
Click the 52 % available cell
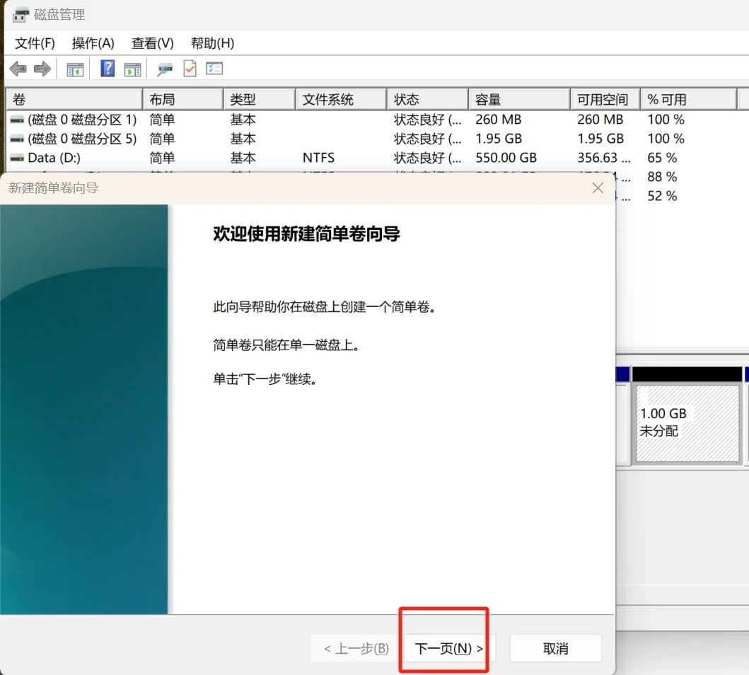662,196
